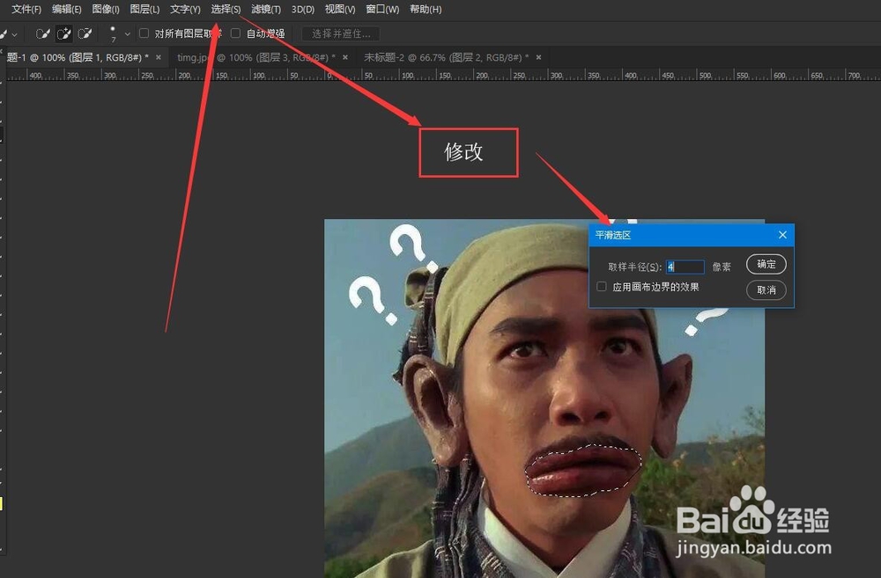The width and height of the screenshot is (881, 578).
Task: Close the 未标题-2 document tab
Action: [x=538, y=57]
